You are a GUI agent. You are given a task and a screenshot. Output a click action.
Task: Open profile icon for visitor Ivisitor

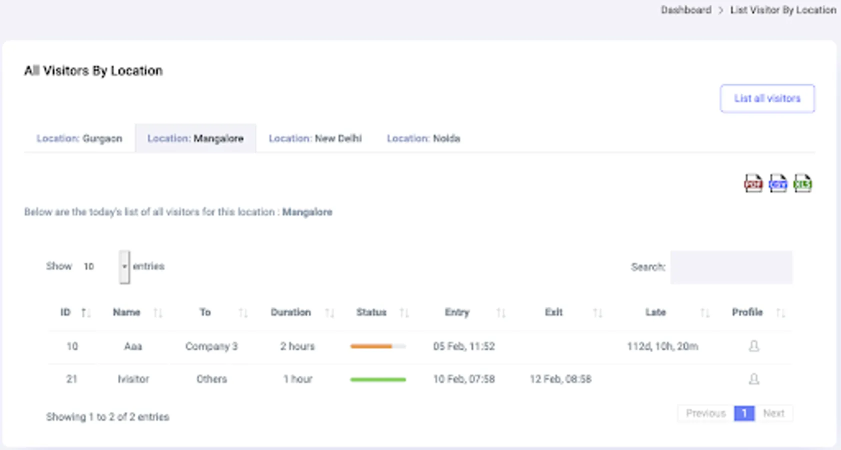(754, 379)
